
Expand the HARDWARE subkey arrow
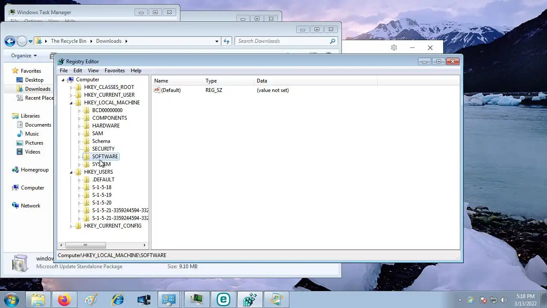click(79, 126)
